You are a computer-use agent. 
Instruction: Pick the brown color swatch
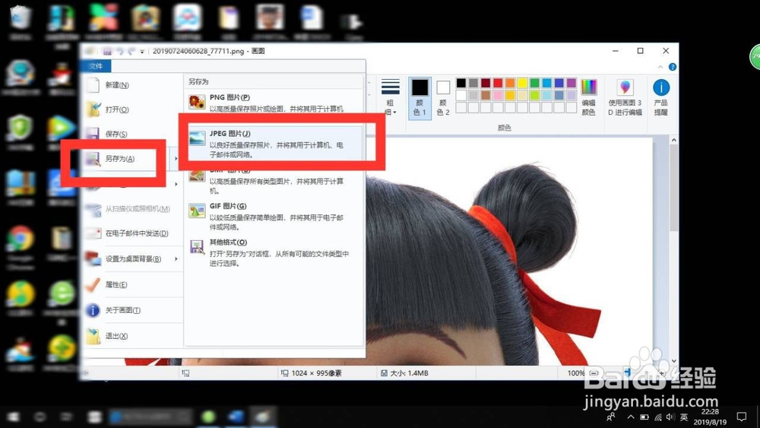[486, 95]
